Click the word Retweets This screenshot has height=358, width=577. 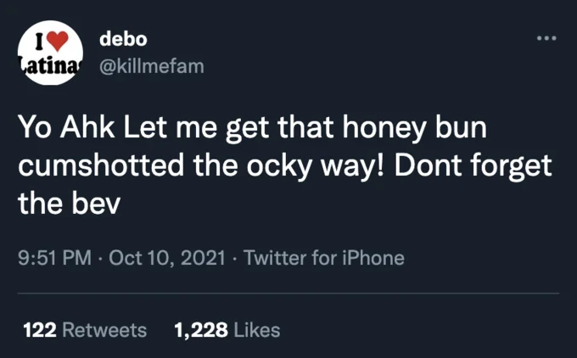(x=104, y=330)
